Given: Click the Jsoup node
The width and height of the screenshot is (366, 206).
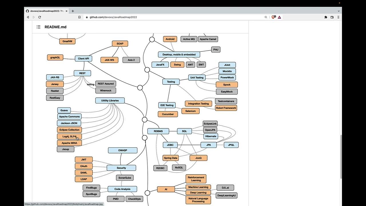Looking at the screenshot, I should [66, 149].
